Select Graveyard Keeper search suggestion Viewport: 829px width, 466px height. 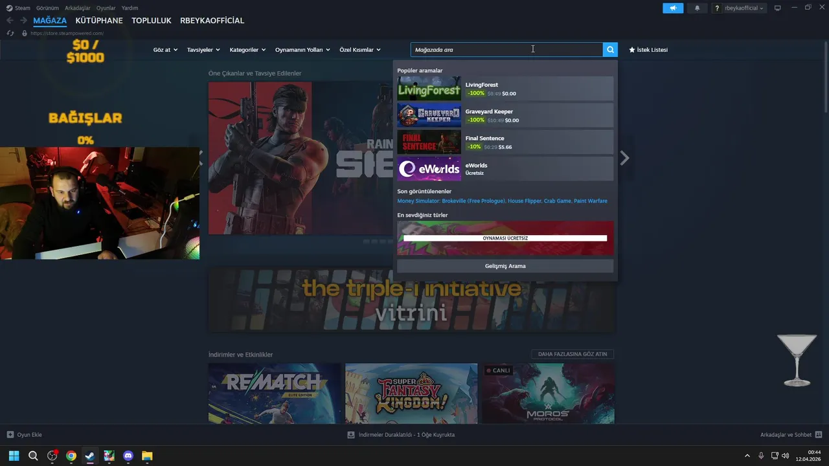click(505, 115)
